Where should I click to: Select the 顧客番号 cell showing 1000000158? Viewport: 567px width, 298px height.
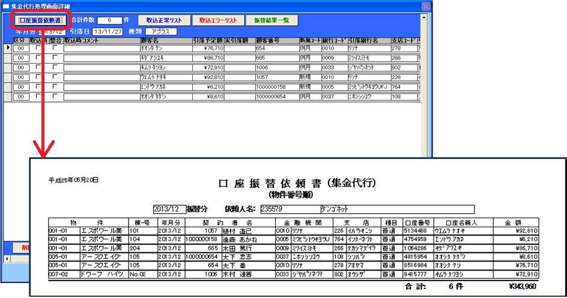coord(276,86)
